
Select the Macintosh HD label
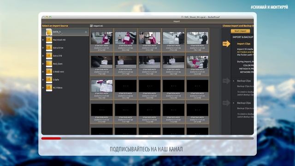tap(59, 40)
